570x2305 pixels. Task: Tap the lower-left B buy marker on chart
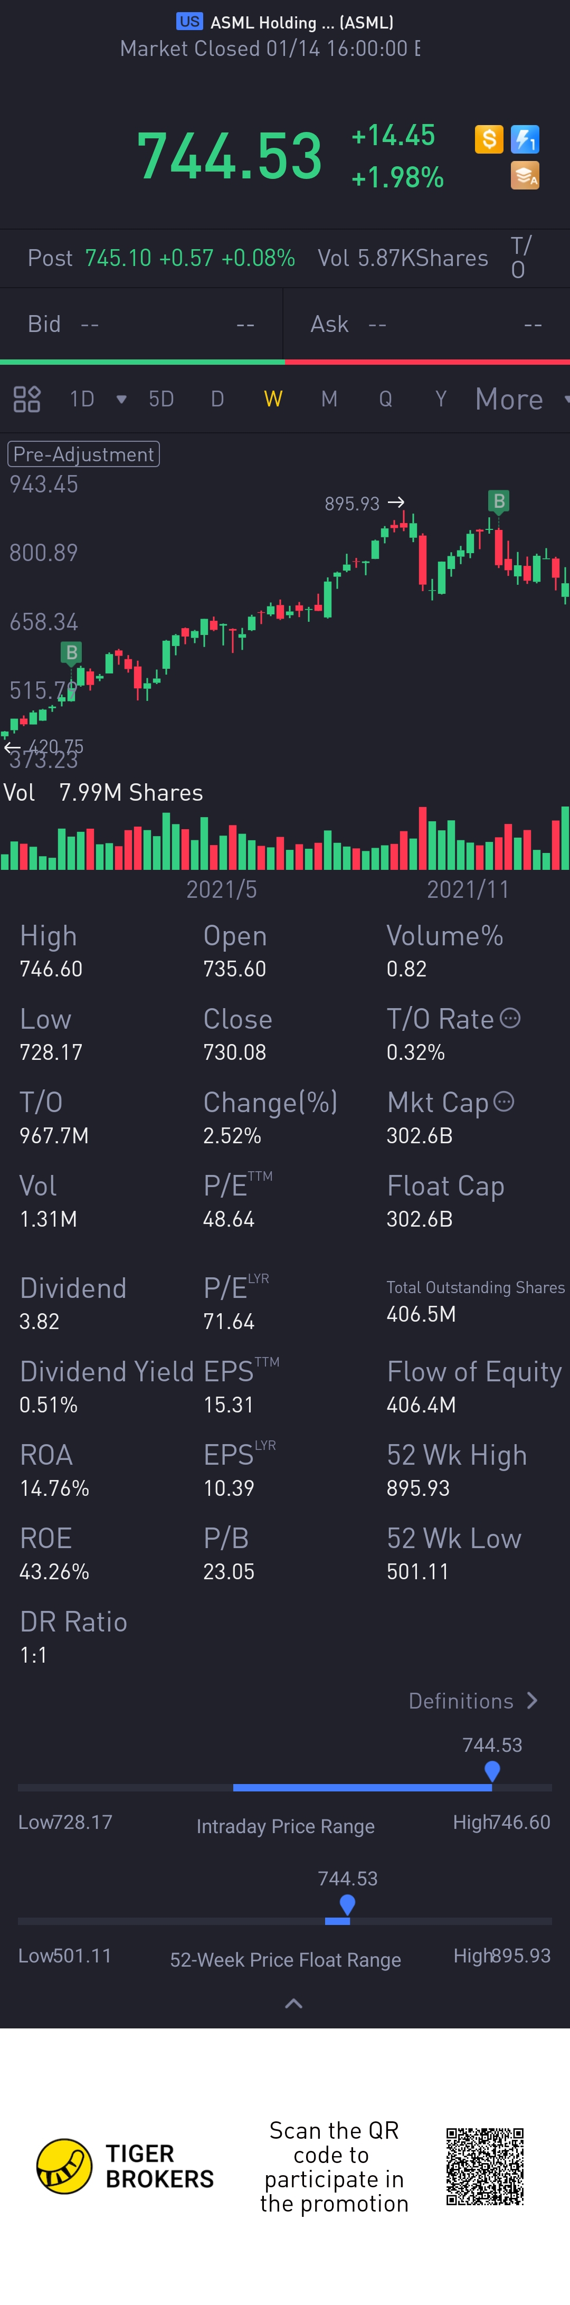[72, 652]
